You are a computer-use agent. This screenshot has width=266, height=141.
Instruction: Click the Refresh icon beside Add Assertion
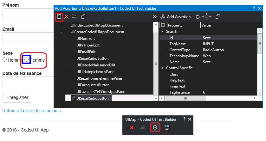click(x=198, y=16)
